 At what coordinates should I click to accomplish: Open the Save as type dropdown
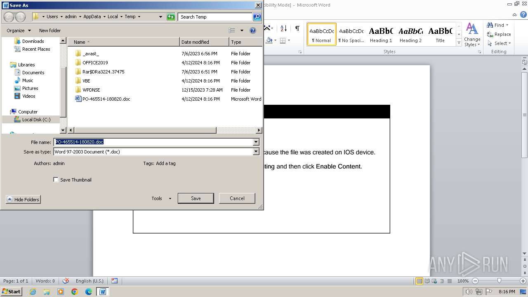tap(256, 152)
